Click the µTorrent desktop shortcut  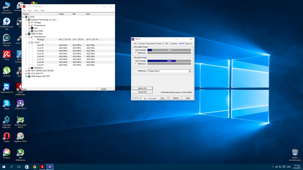point(7,72)
